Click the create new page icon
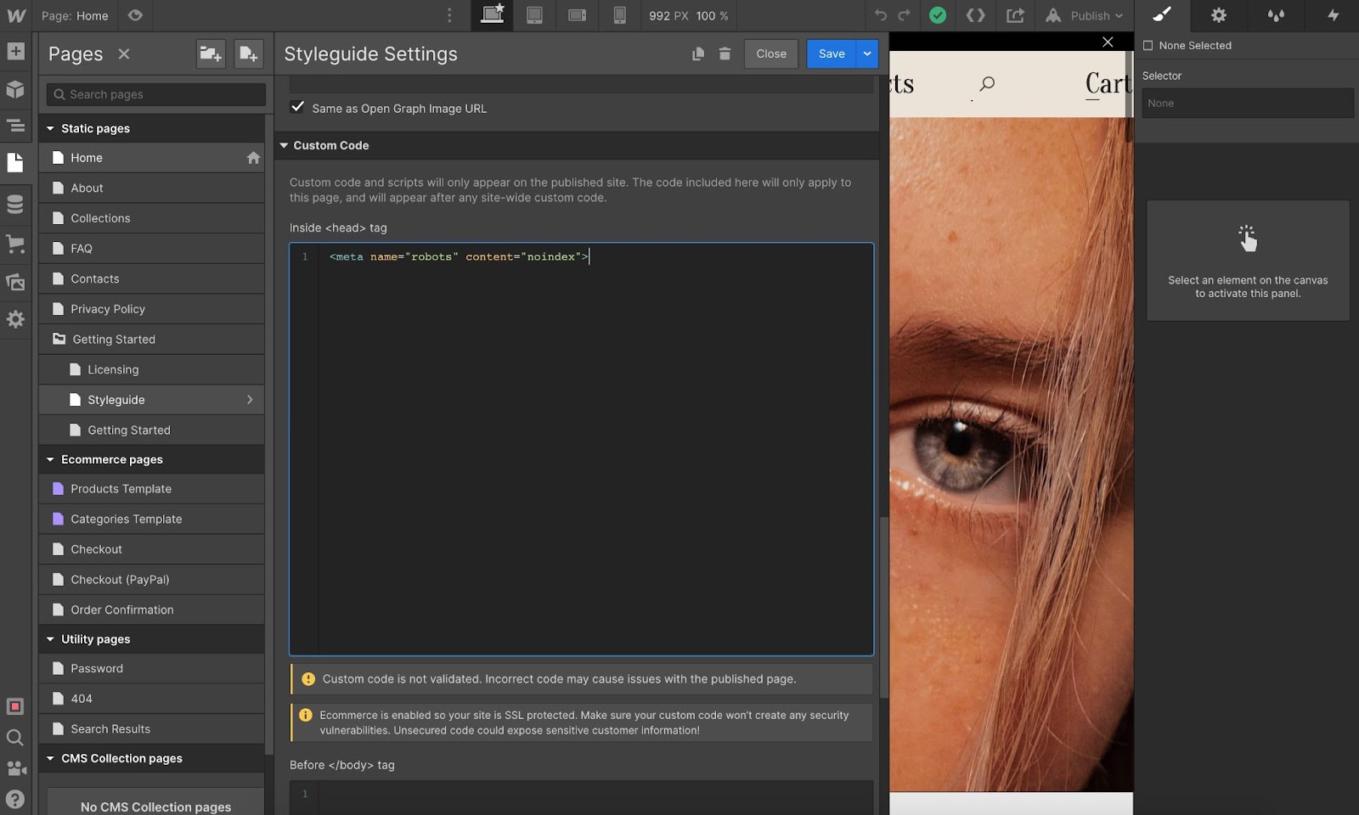1359x815 pixels. coord(248,54)
